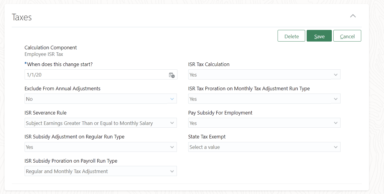Click arrow icon of ISR Severance Rule
The width and height of the screenshot is (384, 194).
click(172, 123)
